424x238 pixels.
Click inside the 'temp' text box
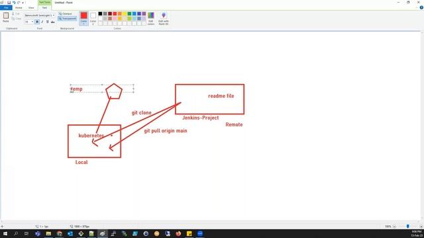point(102,89)
